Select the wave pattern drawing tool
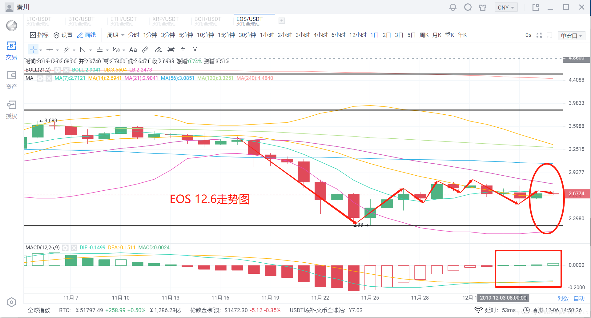 116,50
